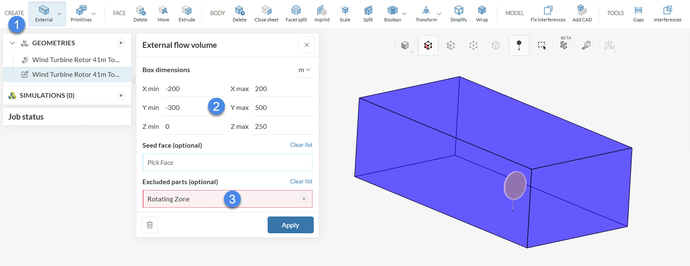Toggle the pin point view button

click(519, 45)
